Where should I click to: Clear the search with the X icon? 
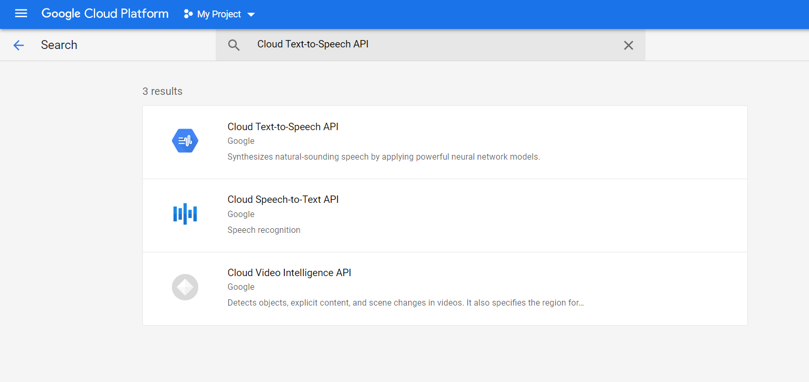coord(628,45)
